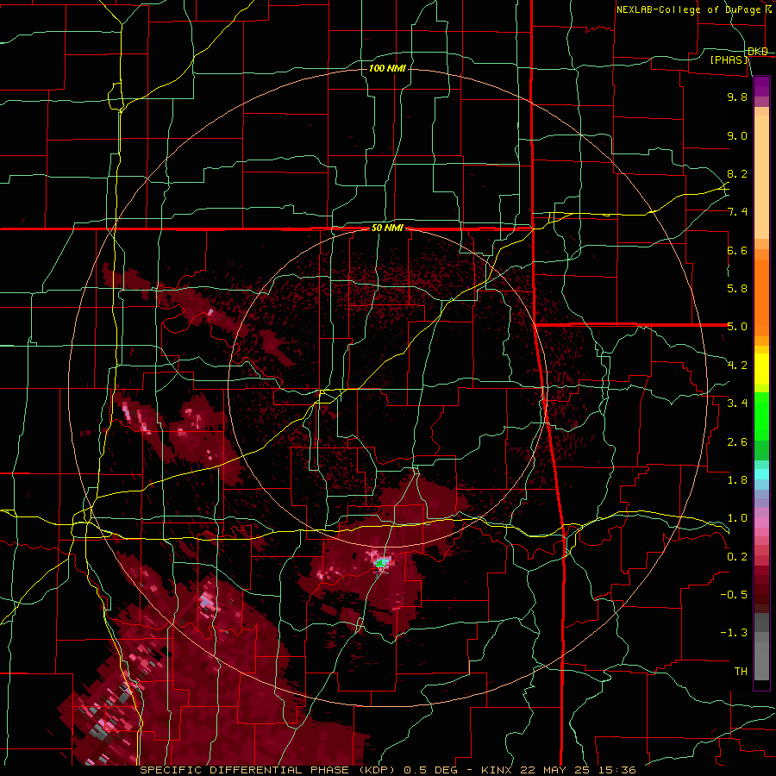Click the 9.8 value on the color scale
This screenshot has height=776, width=776.
pyautogui.click(x=737, y=97)
